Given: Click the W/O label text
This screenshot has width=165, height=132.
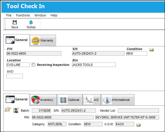Looking at the screenshot, I should click(10, 72).
